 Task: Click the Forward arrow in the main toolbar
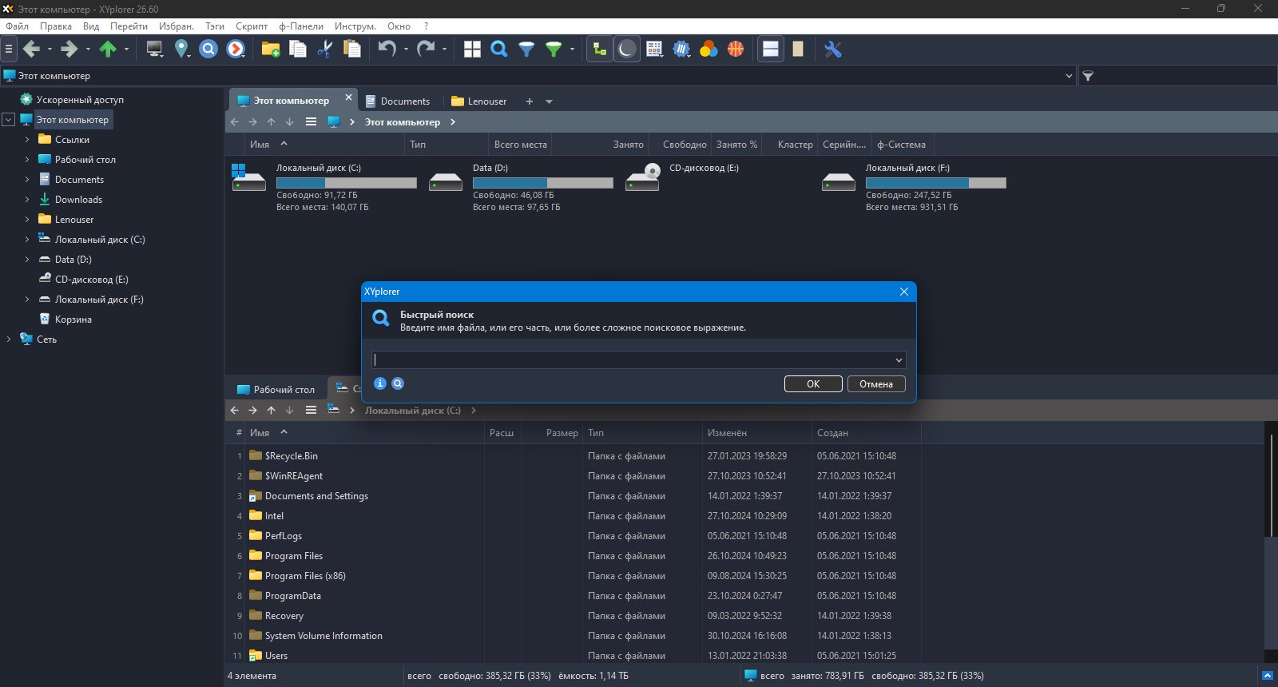[x=69, y=50]
